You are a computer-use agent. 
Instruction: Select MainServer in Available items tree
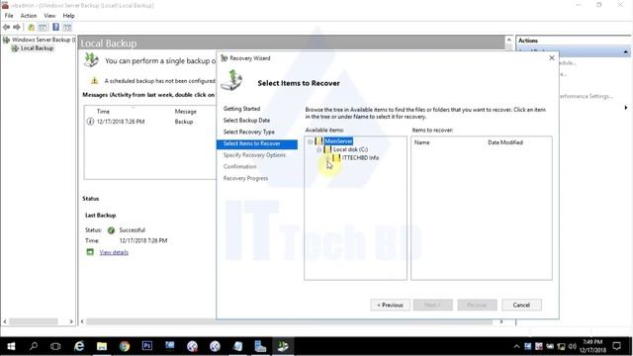tap(338, 140)
